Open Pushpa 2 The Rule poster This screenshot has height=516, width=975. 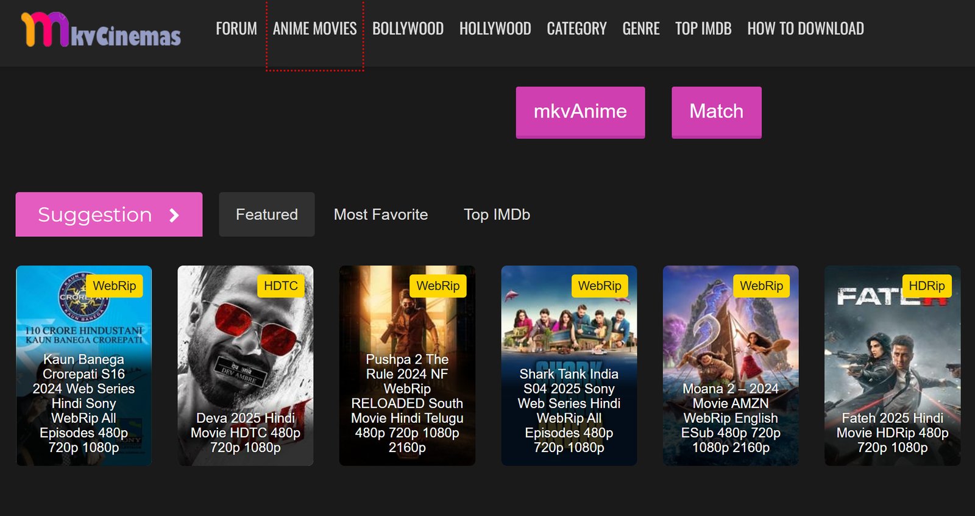click(407, 366)
